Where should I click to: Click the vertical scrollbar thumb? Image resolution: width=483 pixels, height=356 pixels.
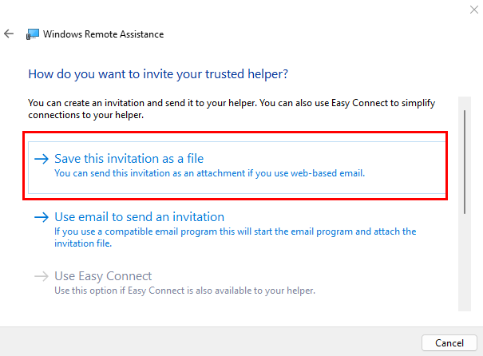[x=465, y=160]
